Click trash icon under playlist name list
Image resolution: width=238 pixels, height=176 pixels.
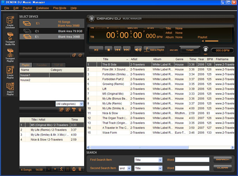80,110
